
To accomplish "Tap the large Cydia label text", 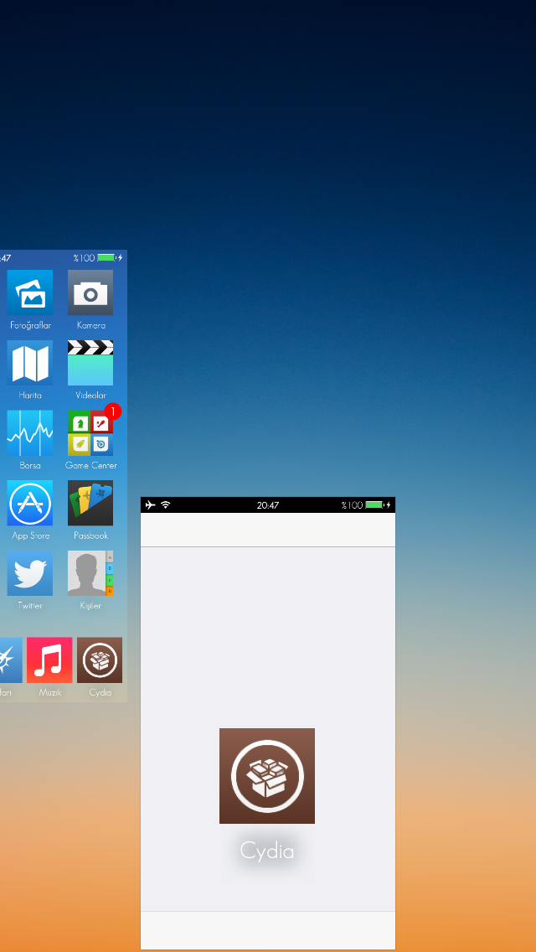I will [267, 851].
